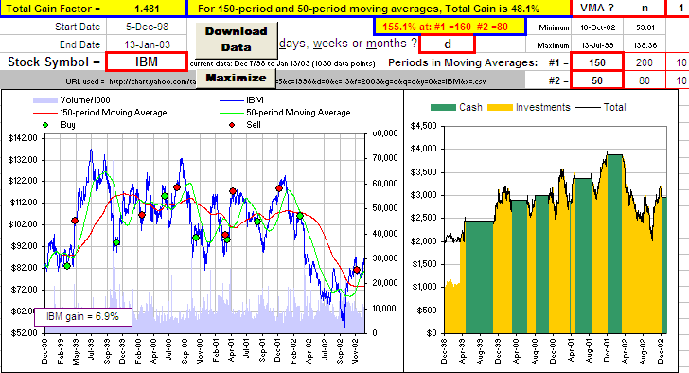Click the green Buy marker near Feb-99
Image resolution: width=689 pixels, height=373 pixels.
coord(67,266)
